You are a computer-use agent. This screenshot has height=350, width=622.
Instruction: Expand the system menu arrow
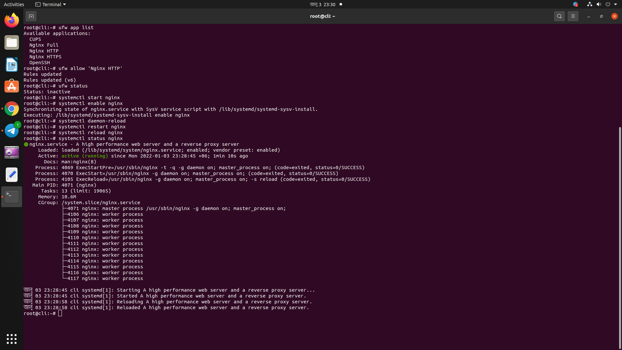point(616,5)
